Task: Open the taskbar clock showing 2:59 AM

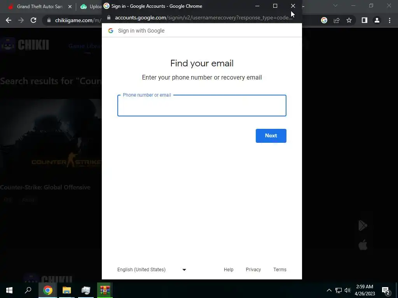Action: (x=365, y=290)
